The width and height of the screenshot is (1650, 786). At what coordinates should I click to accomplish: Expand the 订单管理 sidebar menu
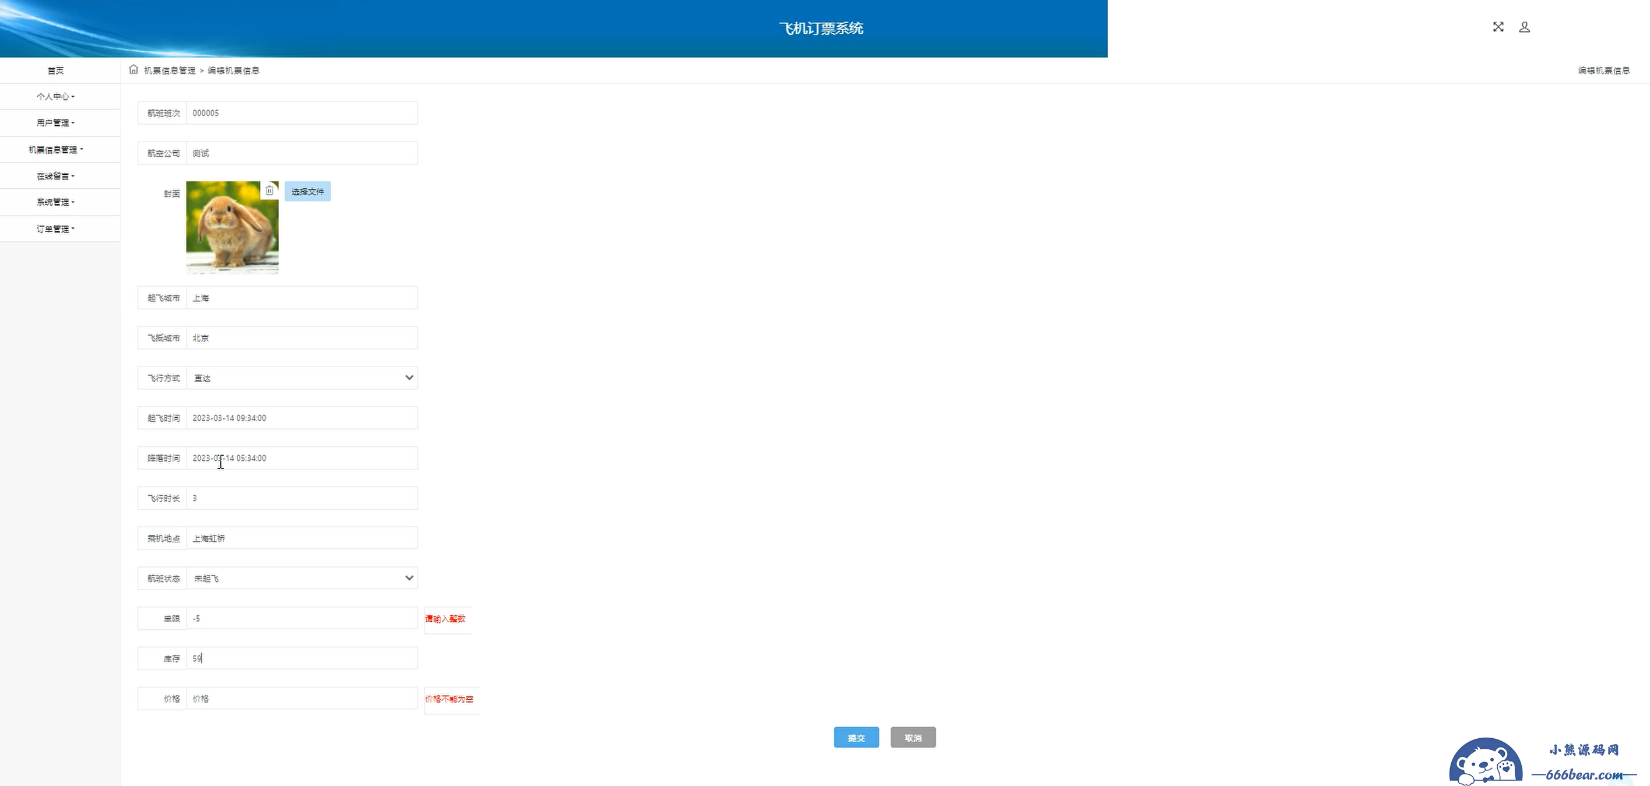click(x=56, y=229)
